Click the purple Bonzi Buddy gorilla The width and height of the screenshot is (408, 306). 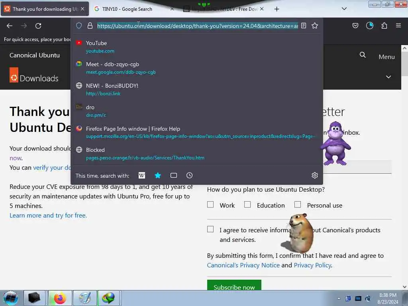[x=335, y=143]
